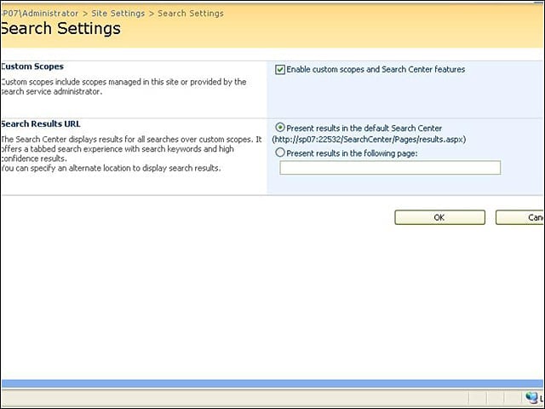Click the Search Settings page title

(60, 28)
